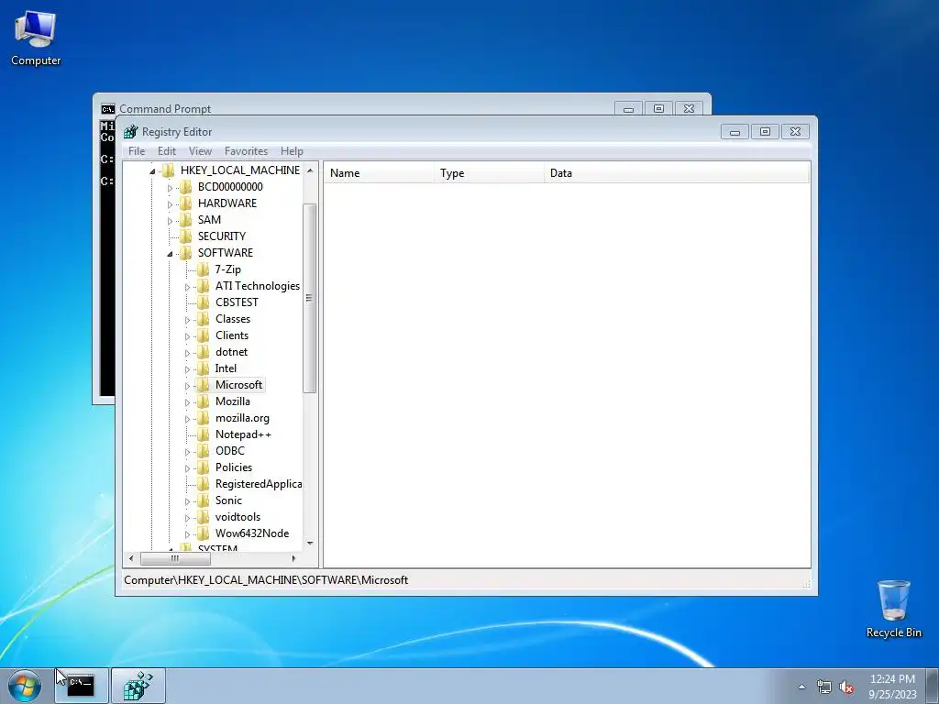Click the status bar registry path
This screenshot has height=704, width=939.
pos(266,580)
